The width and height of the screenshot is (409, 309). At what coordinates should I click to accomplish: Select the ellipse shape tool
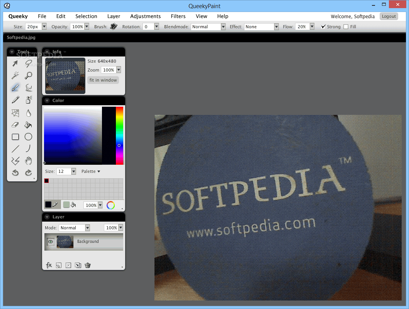(29, 137)
